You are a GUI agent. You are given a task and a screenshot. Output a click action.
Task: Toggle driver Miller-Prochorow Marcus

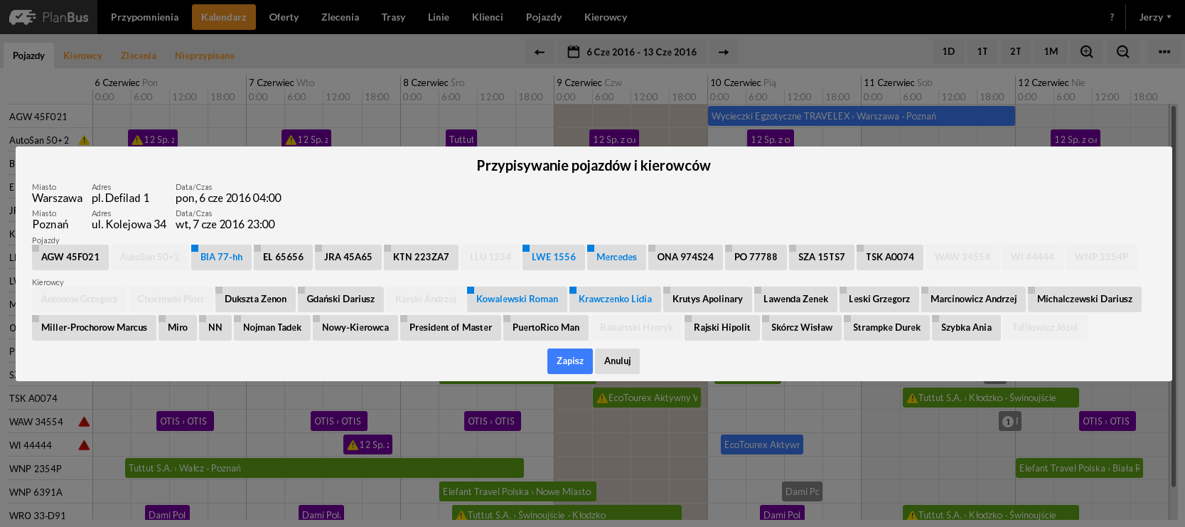(x=94, y=328)
